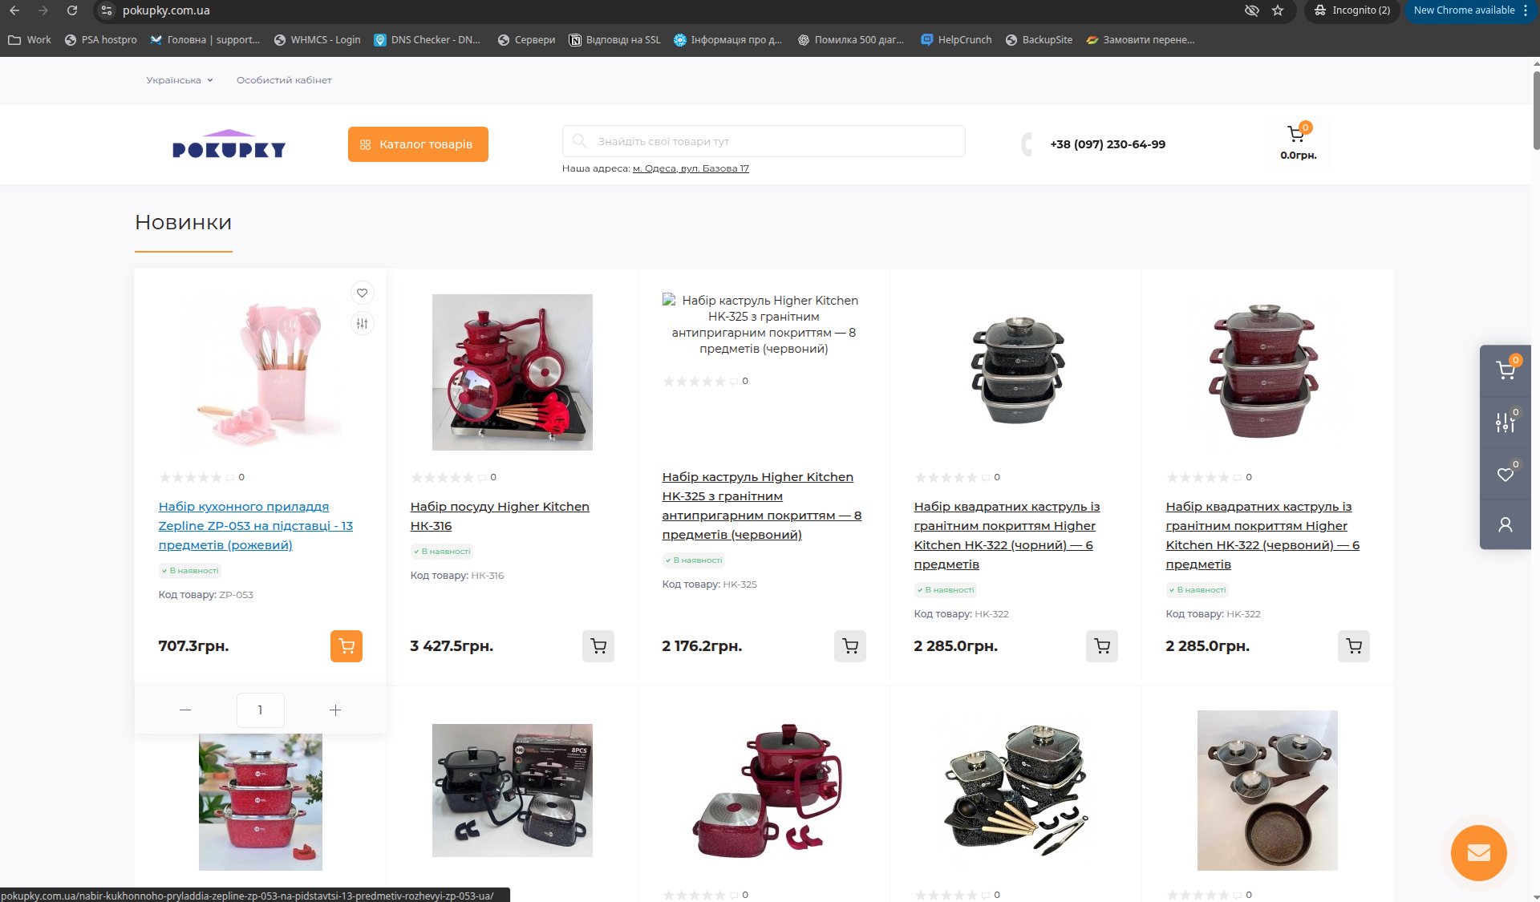1540x902 pixels.
Task: Open sidebar compare list icon
Action: 1505,423
